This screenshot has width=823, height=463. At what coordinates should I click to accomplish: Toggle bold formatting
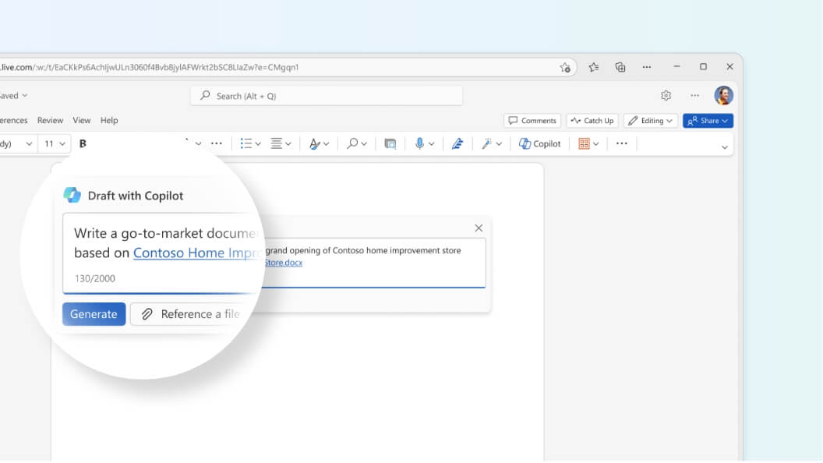coord(83,143)
